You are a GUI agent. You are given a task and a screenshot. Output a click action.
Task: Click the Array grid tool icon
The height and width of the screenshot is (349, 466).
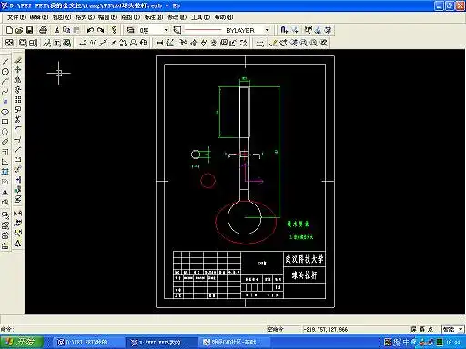(x=17, y=100)
